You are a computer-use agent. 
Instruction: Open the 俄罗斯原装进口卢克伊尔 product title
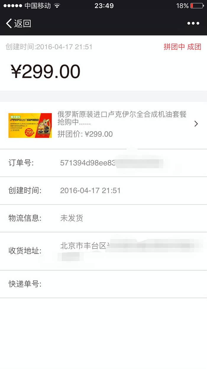point(122,118)
